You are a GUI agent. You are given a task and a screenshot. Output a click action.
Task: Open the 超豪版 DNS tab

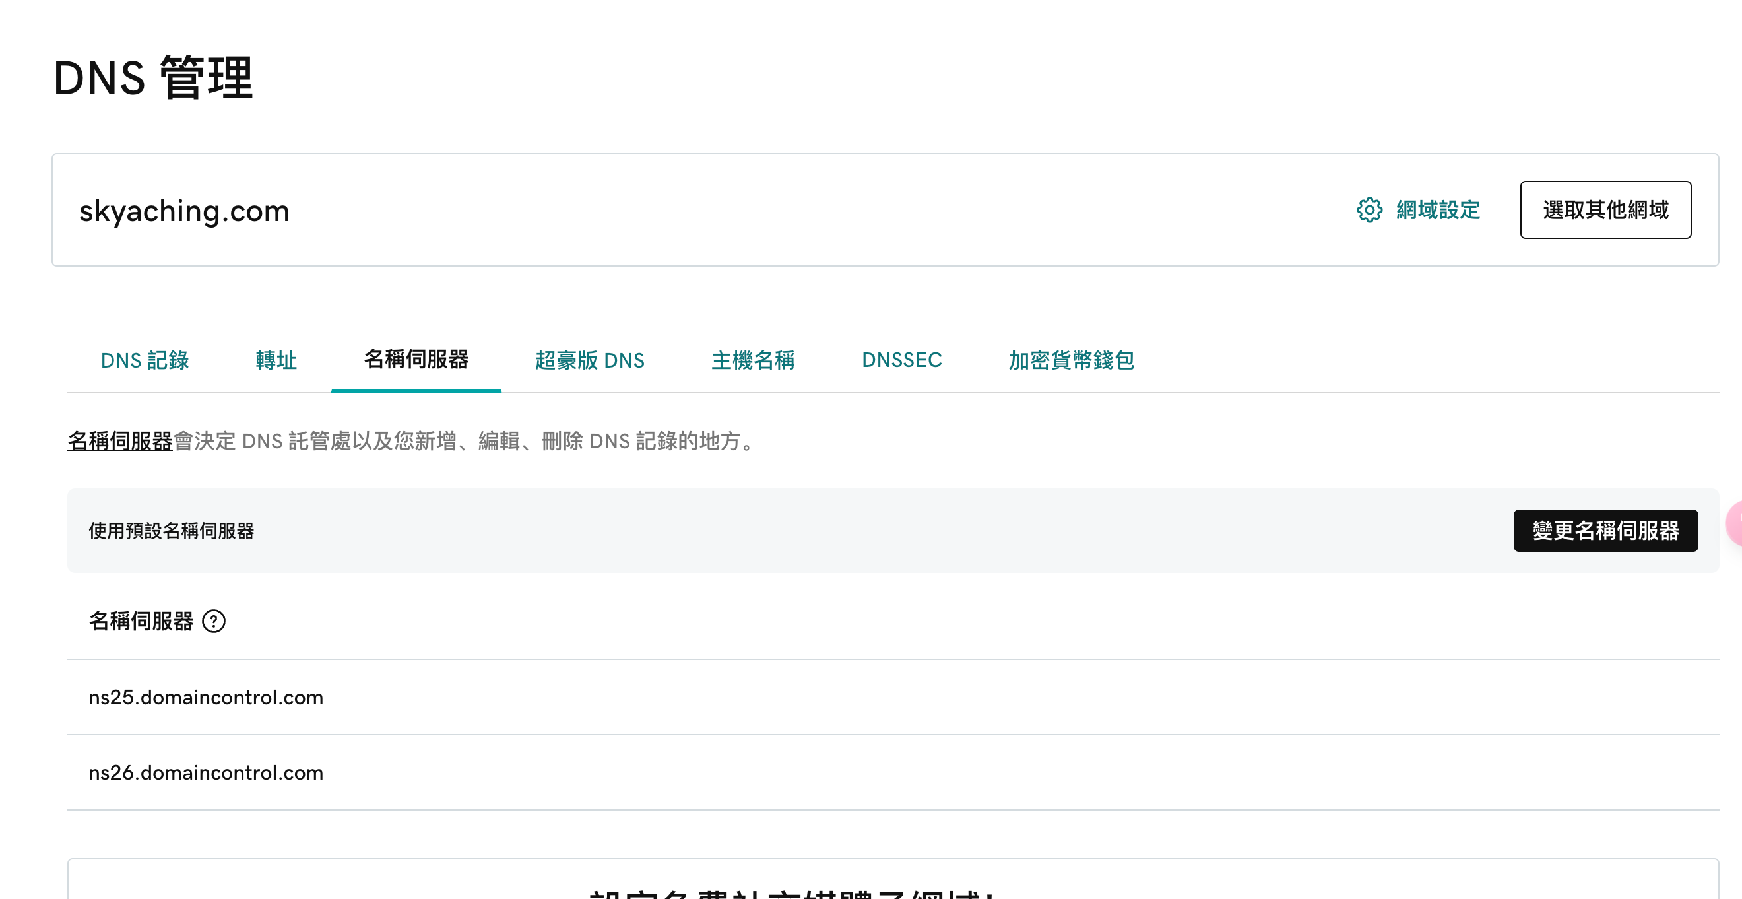pos(590,360)
